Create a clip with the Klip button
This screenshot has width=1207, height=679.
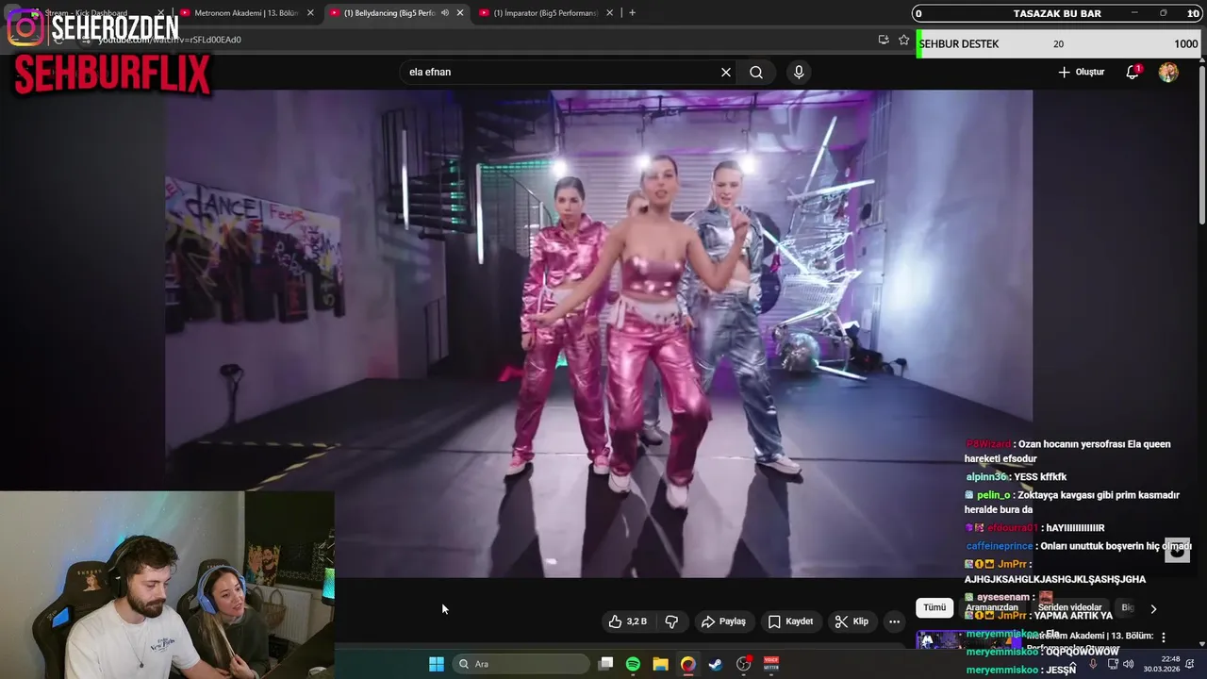(x=852, y=621)
